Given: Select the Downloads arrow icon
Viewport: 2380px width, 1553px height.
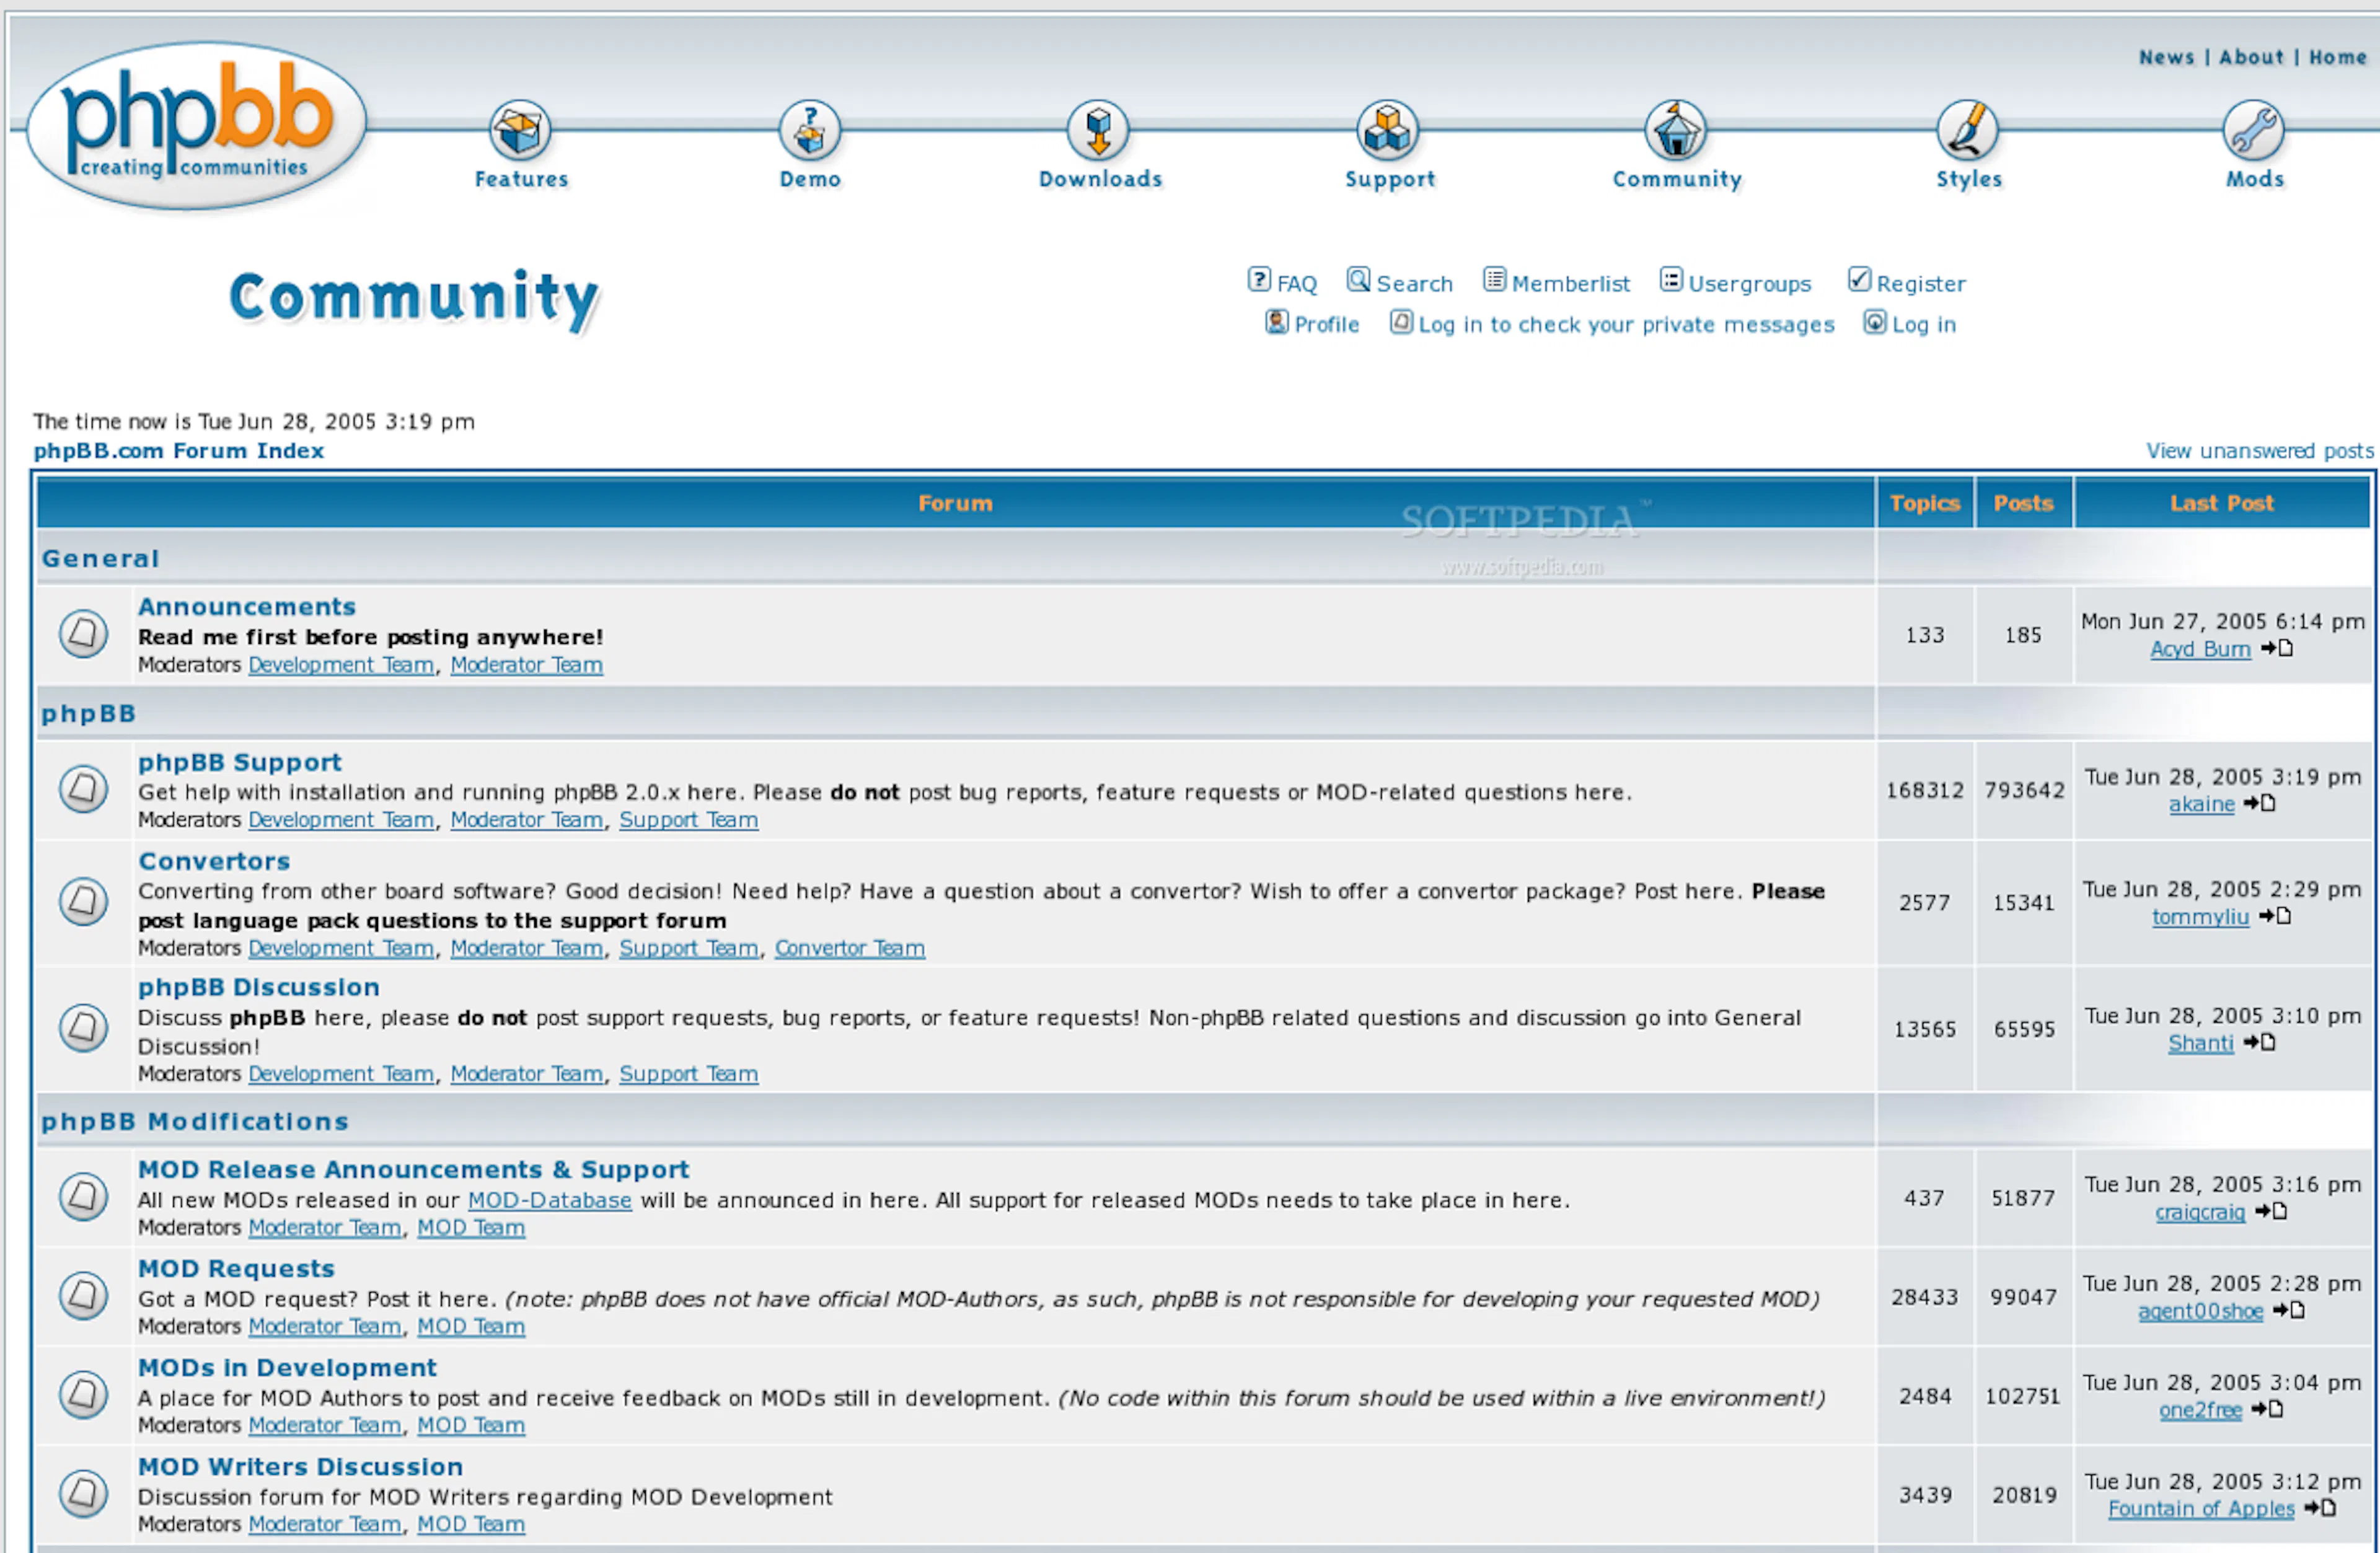Looking at the screenshot, I should pyautogui.click(x=1099, y=130).
